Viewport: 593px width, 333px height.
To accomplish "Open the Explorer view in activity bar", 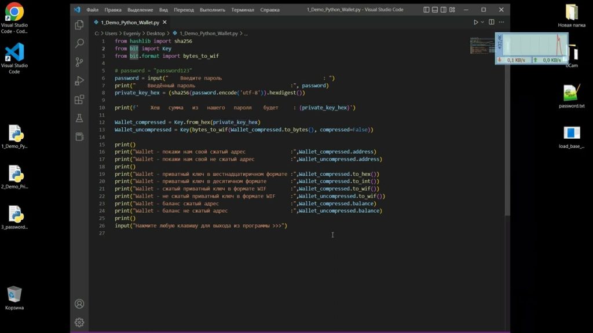I will pos(79,25).
